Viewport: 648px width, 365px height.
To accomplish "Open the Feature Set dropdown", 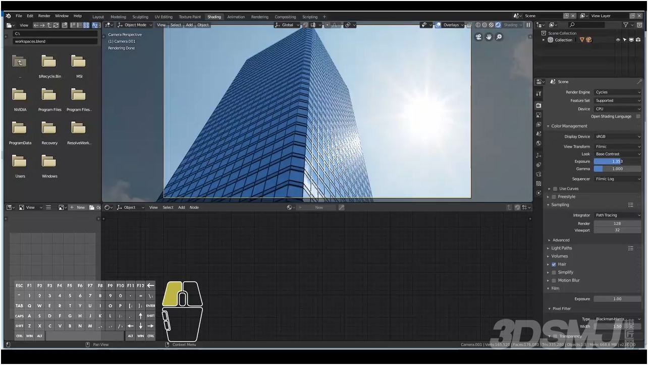I will (617, 100).
